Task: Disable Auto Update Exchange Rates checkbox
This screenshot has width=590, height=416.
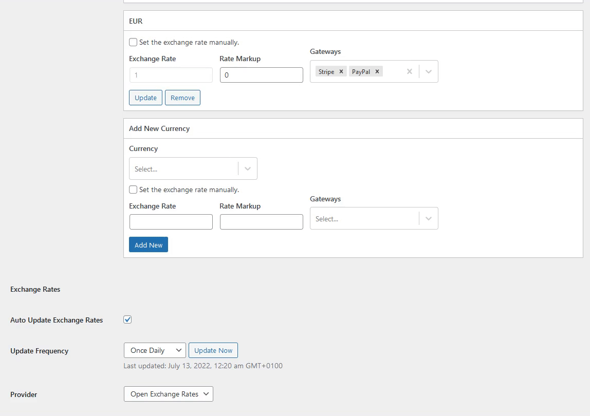Action: click(x=127, y=320)
